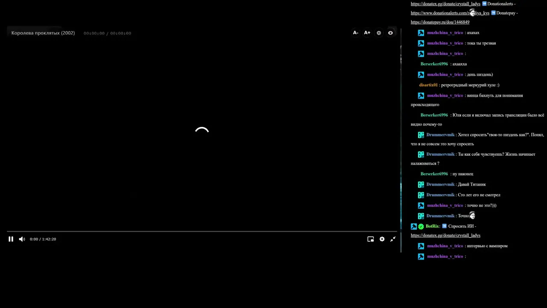Click the BotRix username
This screenshot has height=308, width=547.
[x=432, y=226]
